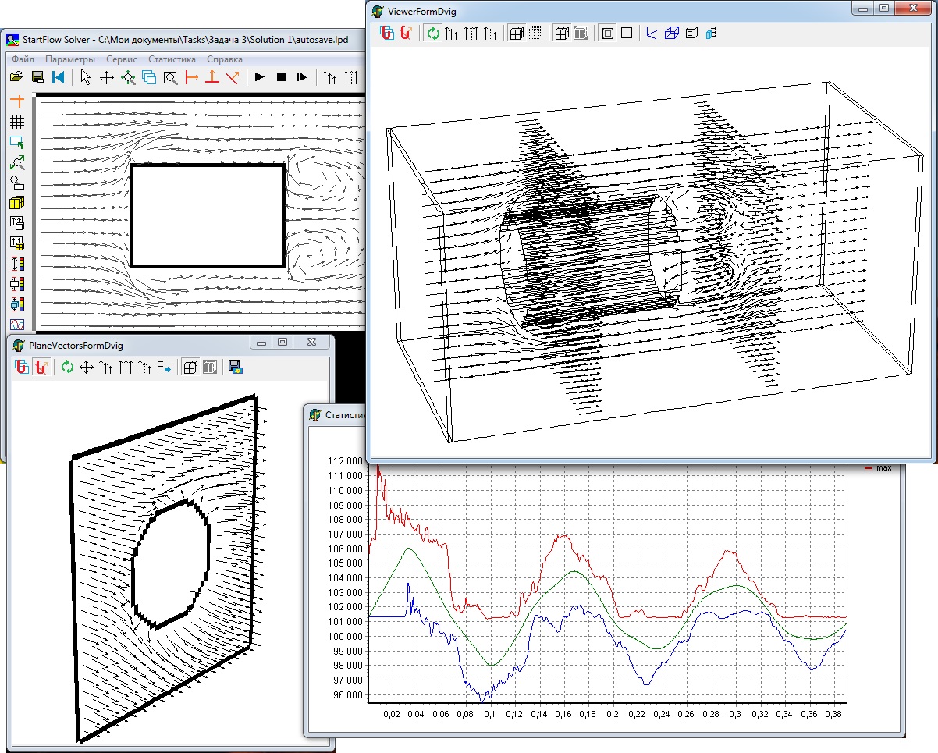Select the four-arrow move tool in PlaneVectorsFormDvig

tap(87, 367)
